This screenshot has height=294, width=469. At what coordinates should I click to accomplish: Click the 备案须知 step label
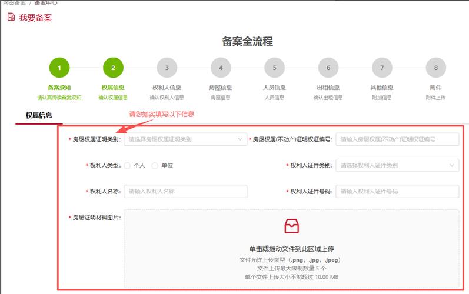[x=59, y=88]
